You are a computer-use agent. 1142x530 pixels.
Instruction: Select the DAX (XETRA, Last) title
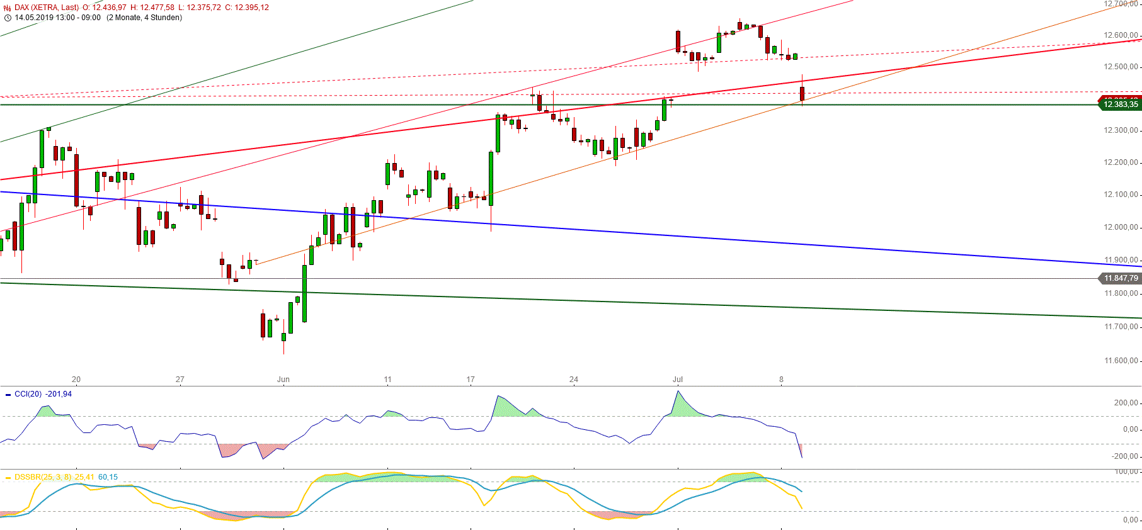tap(47, 8)
